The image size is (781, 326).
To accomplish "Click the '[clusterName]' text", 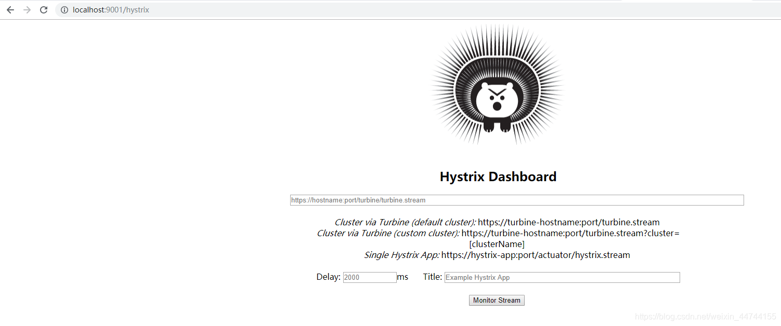I will tap(497, 244).
